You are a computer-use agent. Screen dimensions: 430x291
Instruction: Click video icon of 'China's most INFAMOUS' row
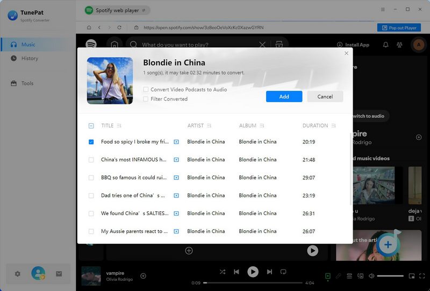pyautogui.click(x=176, y=160)
